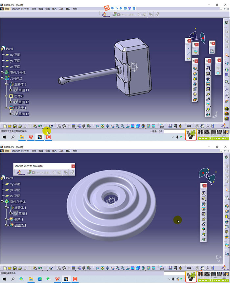The image size is (230, 285).
Task: Click Sketch icon in floating toolbar
Action: tap(212, 51)
